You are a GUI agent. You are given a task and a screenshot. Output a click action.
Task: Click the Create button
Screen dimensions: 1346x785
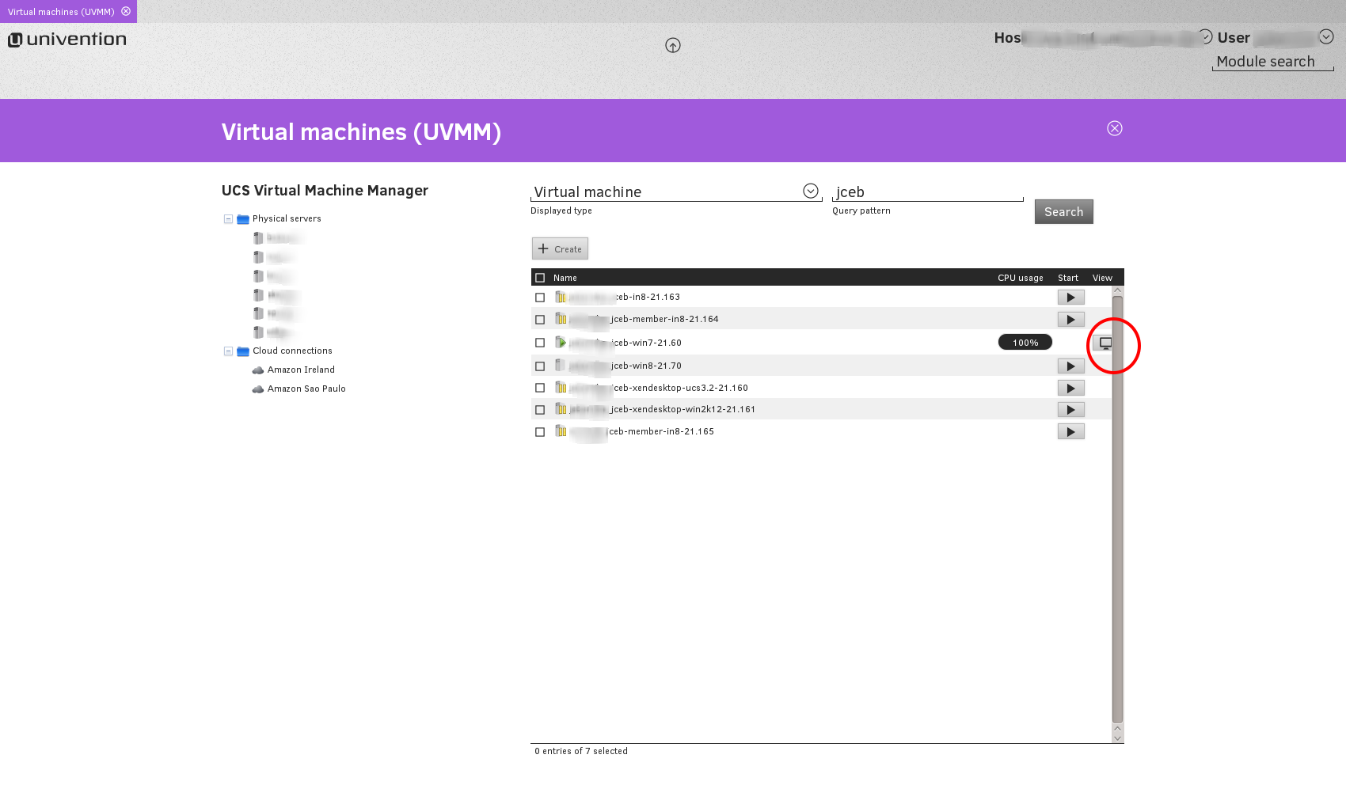click(x=560, y=249)
